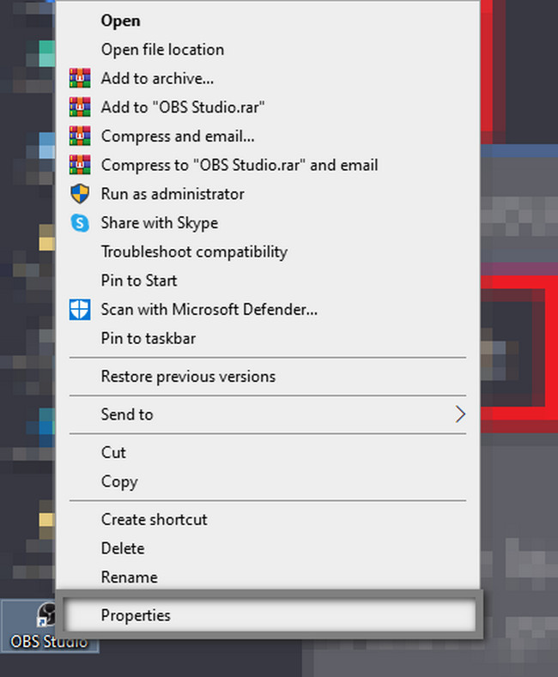This screenshot has height=677, width=558.
Task: Select Share with Skype
Action: tap(268, 223)
